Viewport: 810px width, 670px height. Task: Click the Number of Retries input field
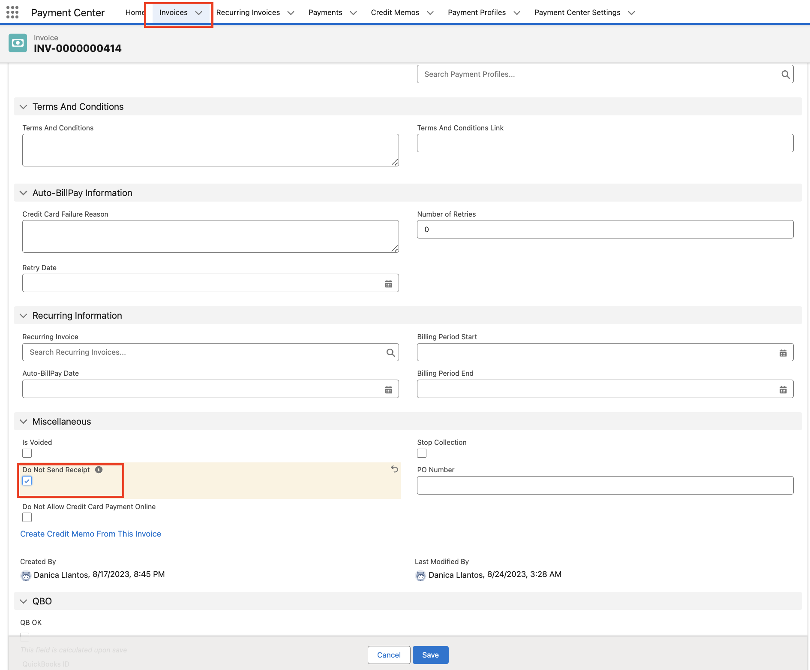pyautogui.click(x=605, y=229)
